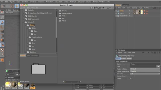Select the first Torch T material thumbnail

click(8, 85)
